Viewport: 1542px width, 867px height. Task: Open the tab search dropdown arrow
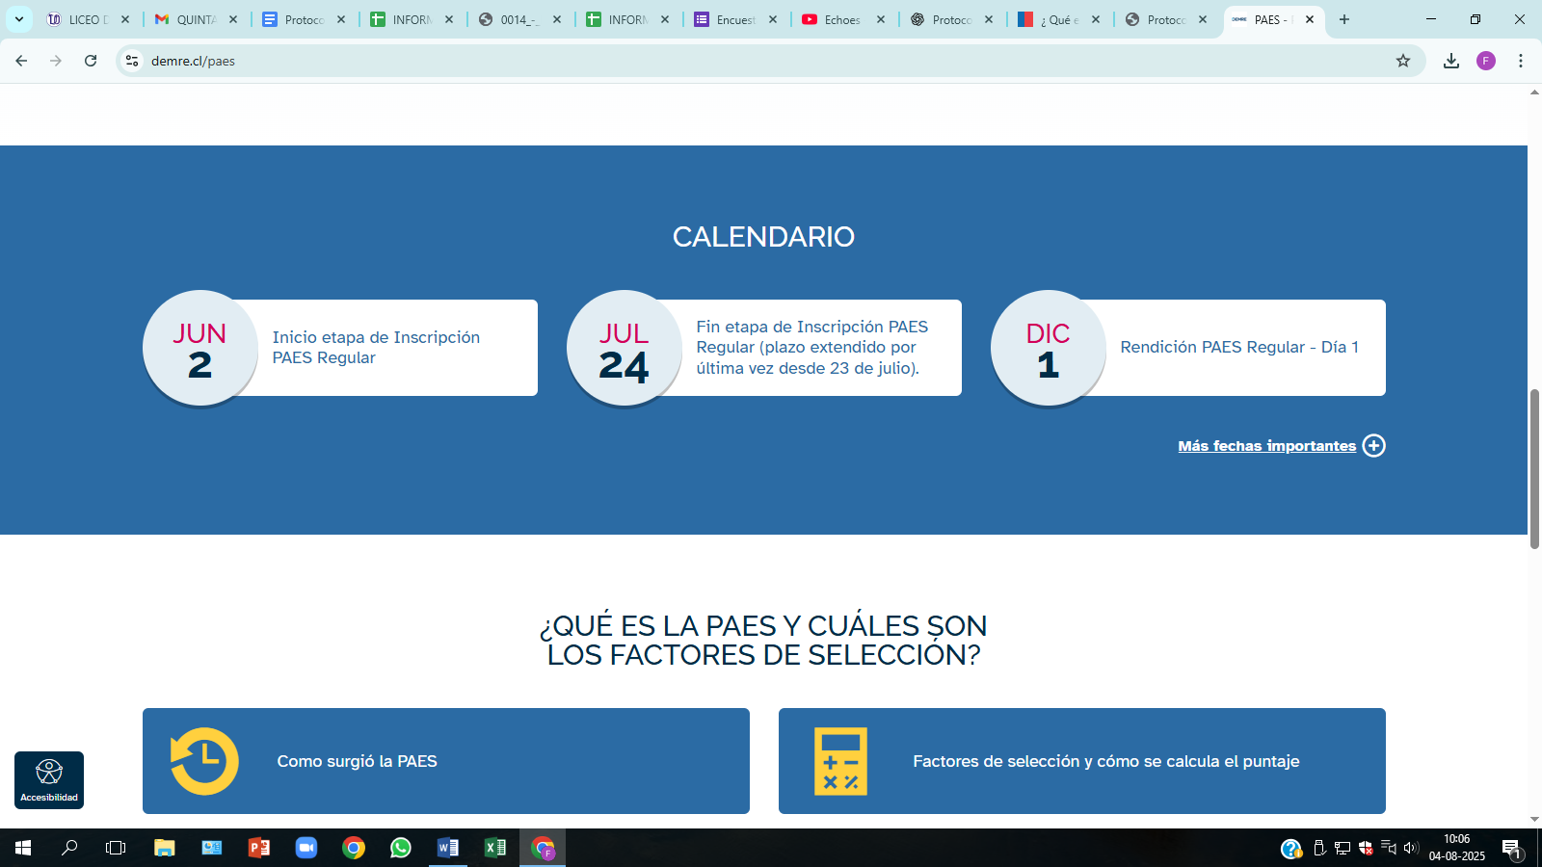[18, 19]
